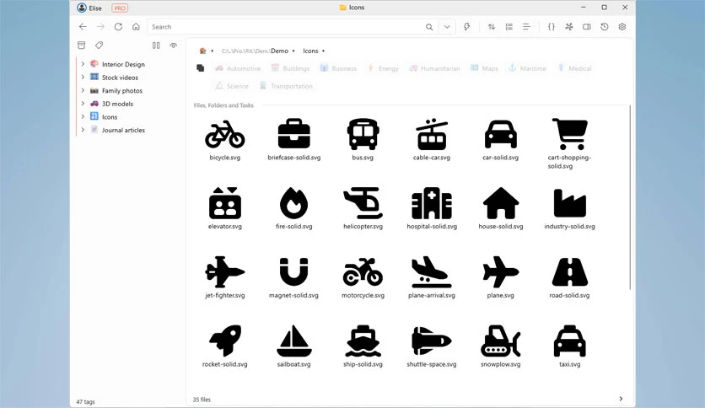Image resolution: width=705 pixels, height=408 pixels.
Task: Toggle the side preview panel icon
Action: pos(587,27)
